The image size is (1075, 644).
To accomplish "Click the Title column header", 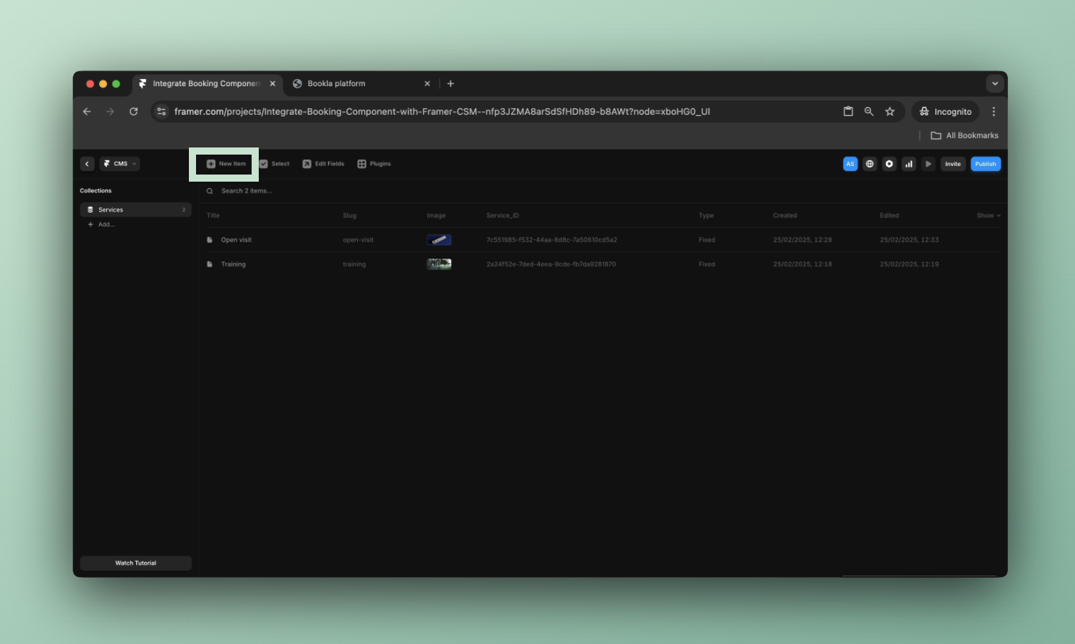I will (x=213, y=215).
